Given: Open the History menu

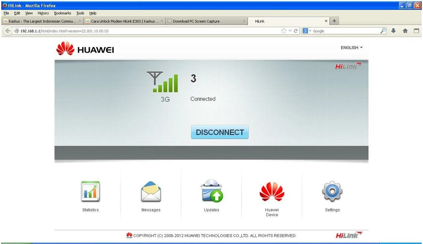Looking at the screenshot, I should [x=43, y=13].
